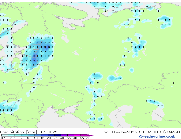Click the '35' legend label
This screenshot has height=139, width=181.
(69, 138)
